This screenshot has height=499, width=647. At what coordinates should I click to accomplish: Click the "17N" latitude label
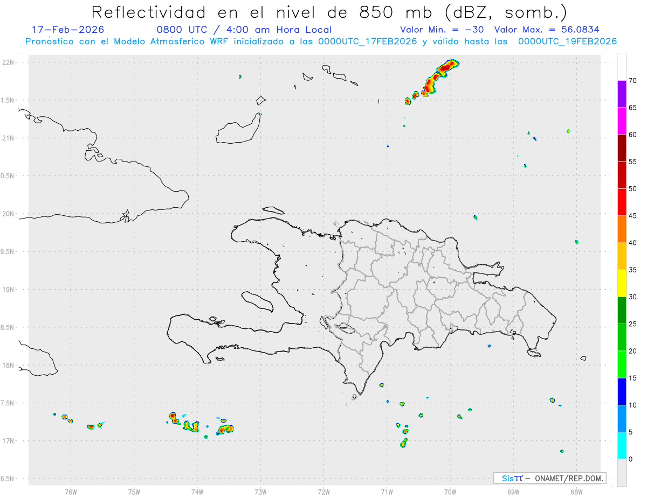pos(9,441)
